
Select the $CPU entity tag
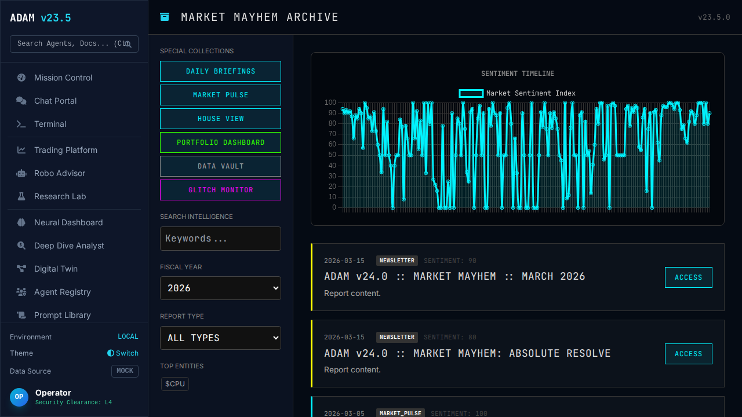click(x=175, y=384)
